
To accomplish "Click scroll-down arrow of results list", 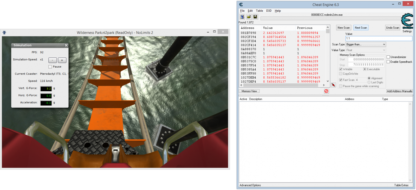I will [x=328, y=81].
